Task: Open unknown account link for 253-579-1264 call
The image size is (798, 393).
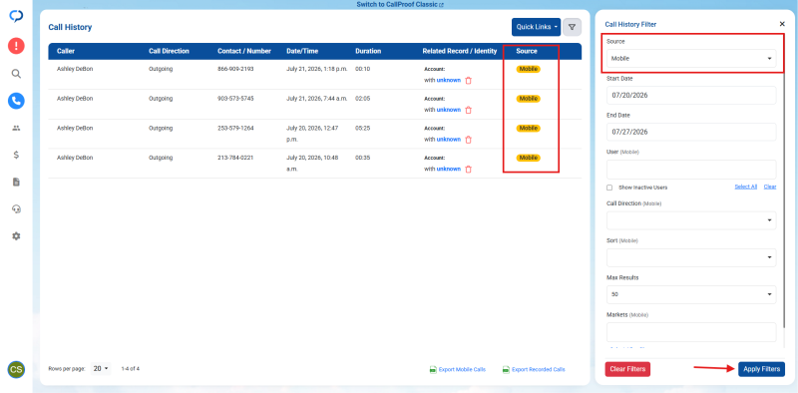Action: tap(448, 140)
